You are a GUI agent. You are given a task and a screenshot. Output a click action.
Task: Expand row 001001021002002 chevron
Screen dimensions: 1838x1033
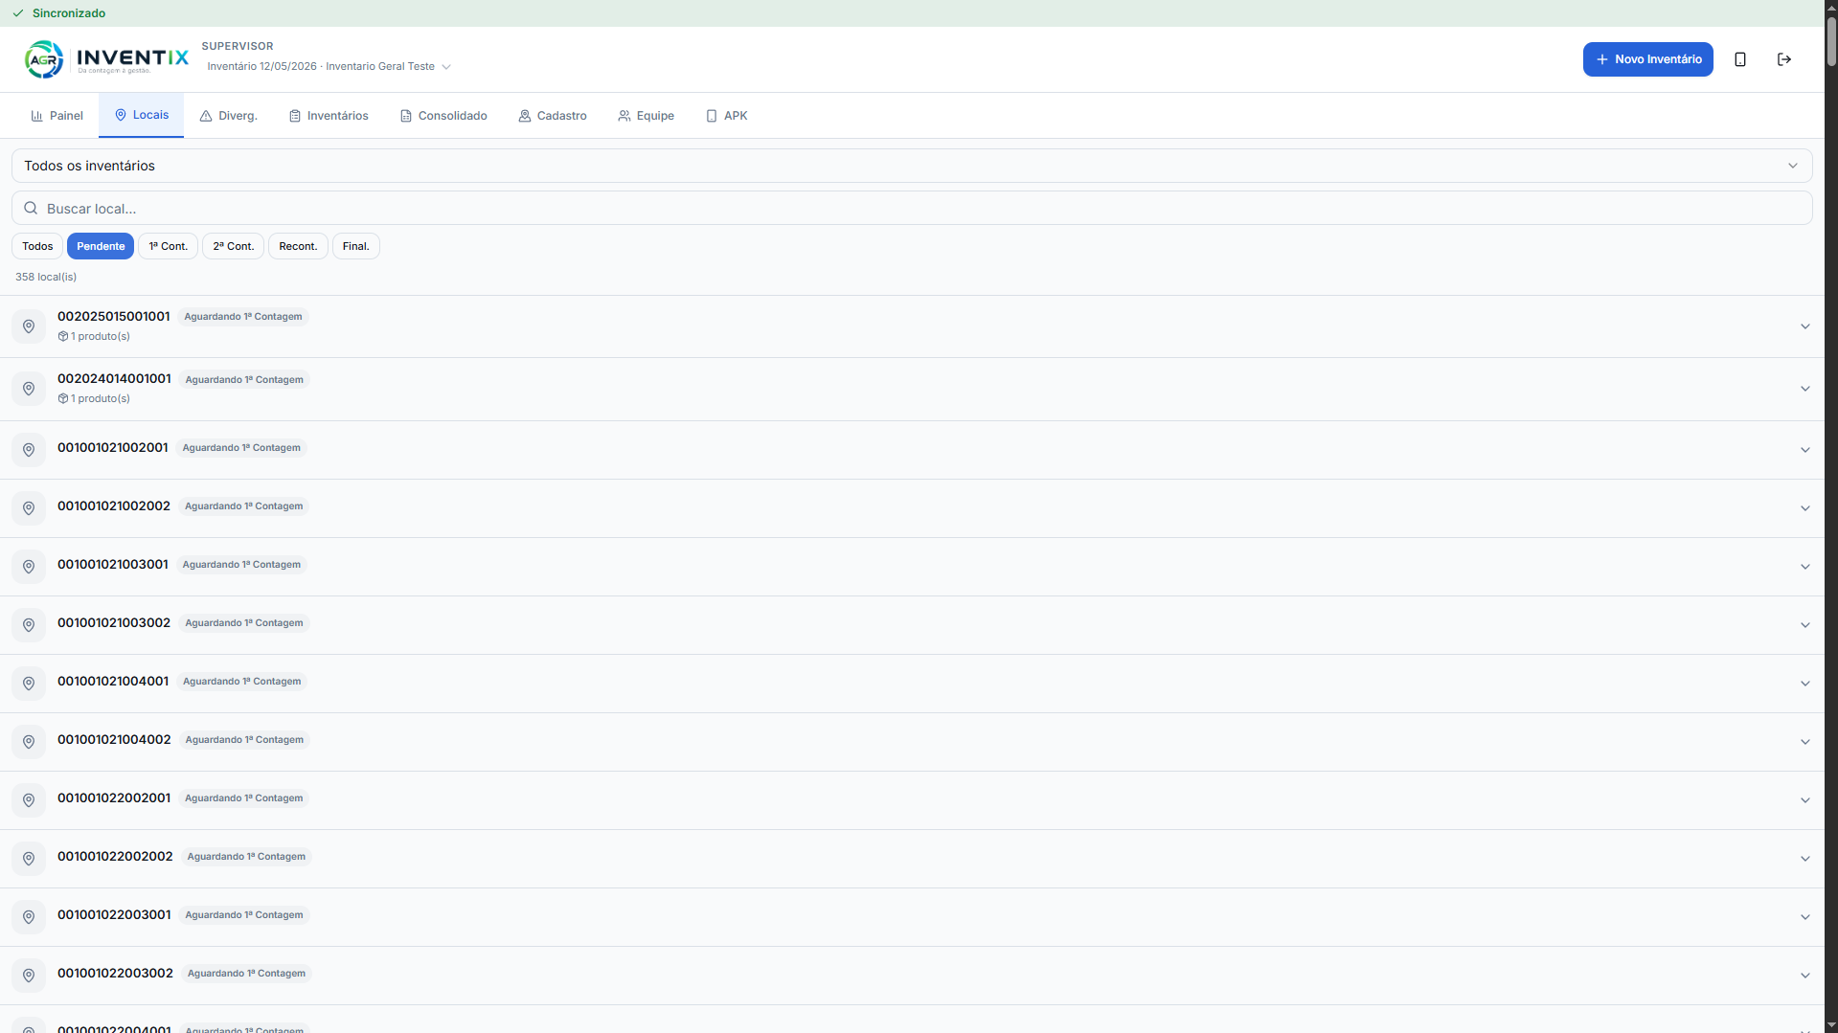pos(1804,508)
